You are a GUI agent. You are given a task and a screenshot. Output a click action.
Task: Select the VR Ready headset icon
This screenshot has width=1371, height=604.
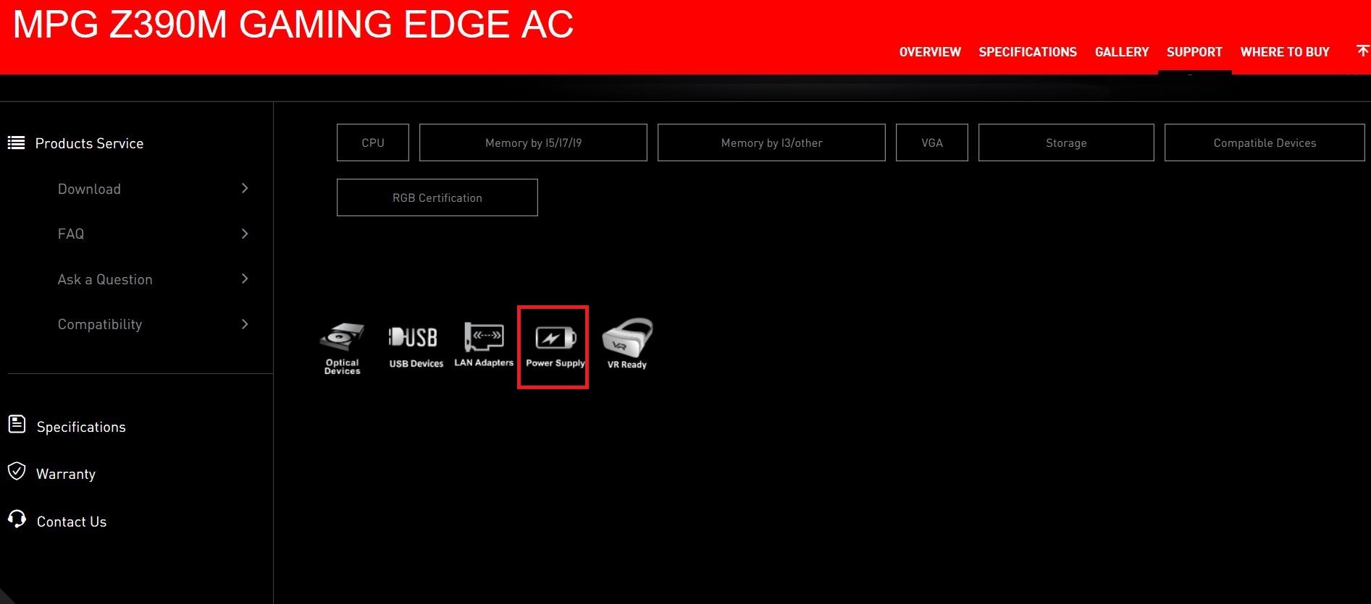[627, 344]
